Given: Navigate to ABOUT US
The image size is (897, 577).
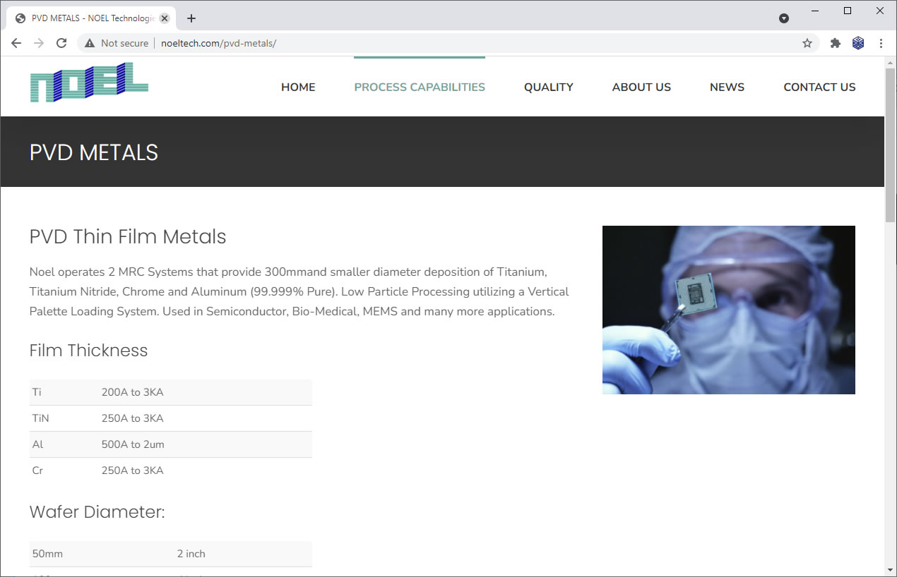Looking at the screenshot, I should click(641, 87).
